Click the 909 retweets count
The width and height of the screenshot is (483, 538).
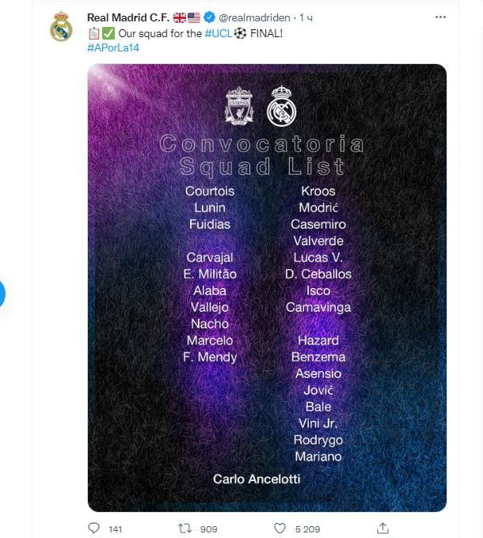point(208,529)
